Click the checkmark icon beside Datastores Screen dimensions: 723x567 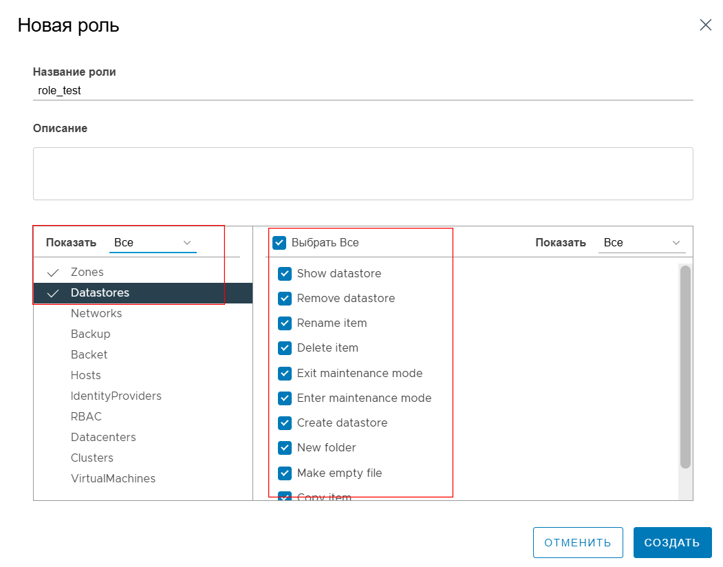pos(53,293)
